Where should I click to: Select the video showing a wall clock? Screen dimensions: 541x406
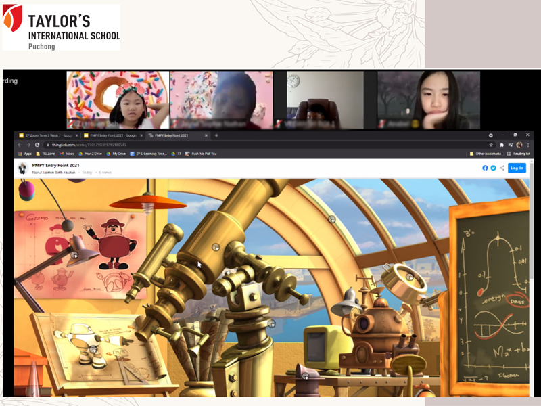325,100
